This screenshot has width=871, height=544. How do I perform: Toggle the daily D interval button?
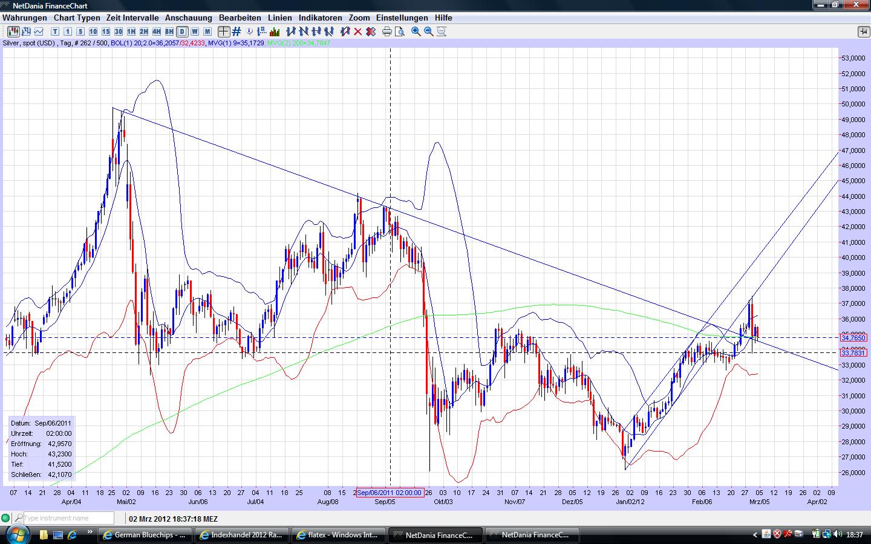182,31
